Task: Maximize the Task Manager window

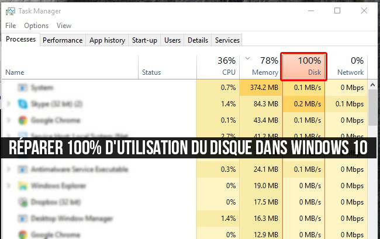Action: point(337,11)
